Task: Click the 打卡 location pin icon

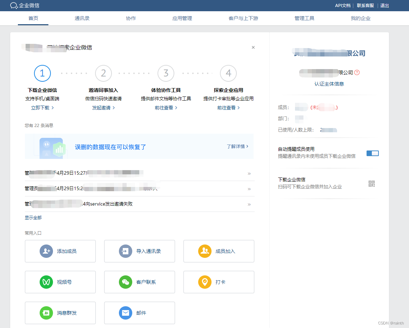Action: pyautogui.click(x=205, y=282)
